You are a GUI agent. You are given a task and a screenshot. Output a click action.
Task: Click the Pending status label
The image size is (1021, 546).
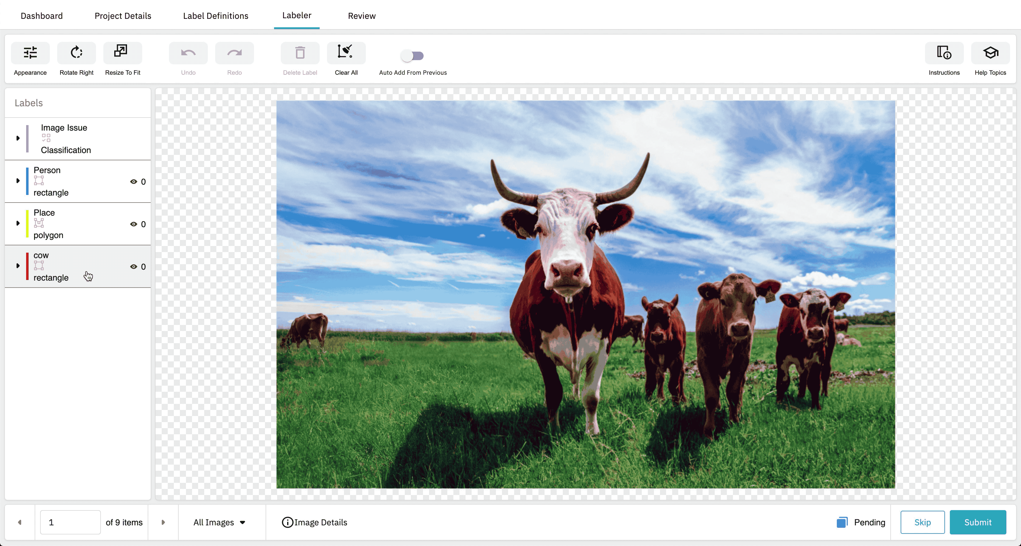click(870, 523)
